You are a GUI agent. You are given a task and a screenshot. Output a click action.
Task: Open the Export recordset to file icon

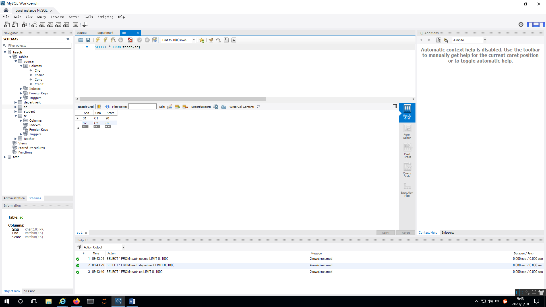pyautogui.click(x=216, y=107)
